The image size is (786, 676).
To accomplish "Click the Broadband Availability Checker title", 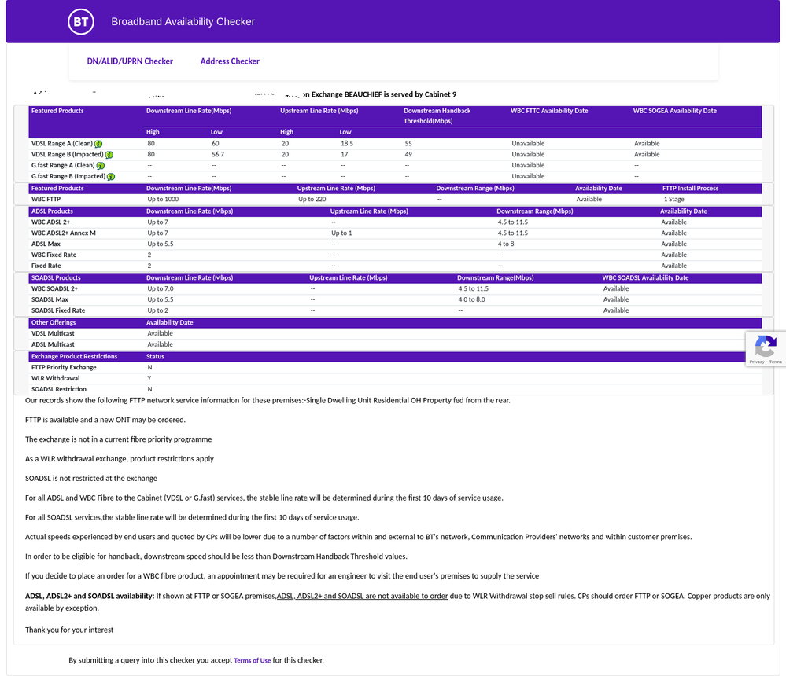I will (x=183, y=22).
